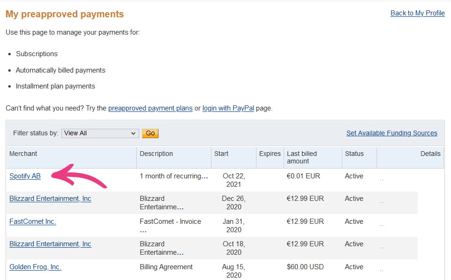This screenshot has height=280, width=451.
Task: Follow the preapproved payment plans link
Action: coord(150,108)
